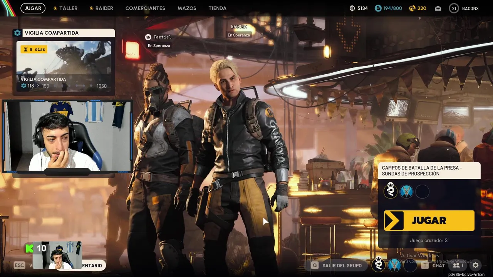Click the ESC key hint icon
This screenshot has width=493, height=277.
(20, 265)
